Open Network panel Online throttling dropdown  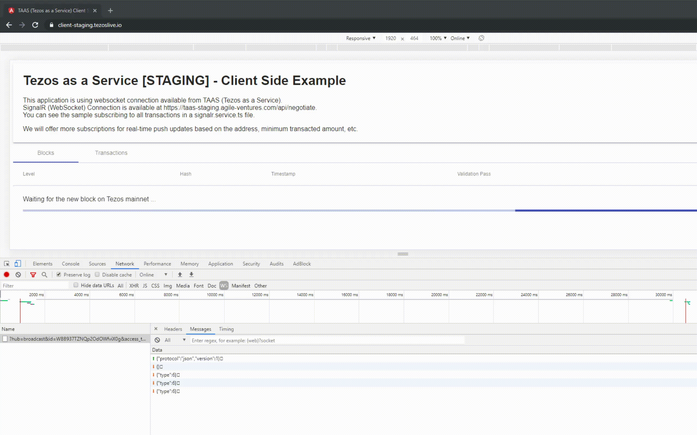(x=153, y=275)
